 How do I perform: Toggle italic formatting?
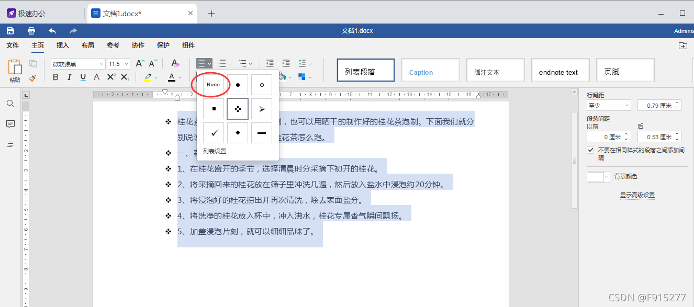point(70,77)
